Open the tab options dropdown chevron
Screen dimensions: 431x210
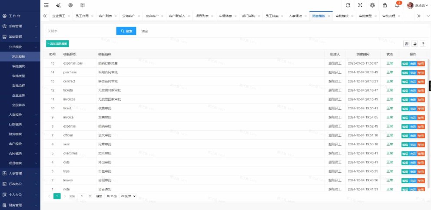[428, 16]
